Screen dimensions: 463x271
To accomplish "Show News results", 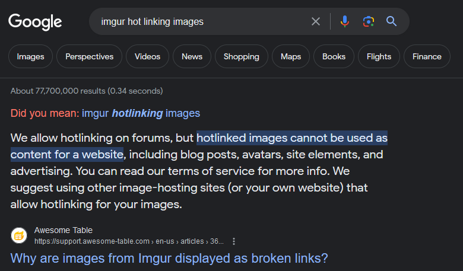I will click(192, 57).
